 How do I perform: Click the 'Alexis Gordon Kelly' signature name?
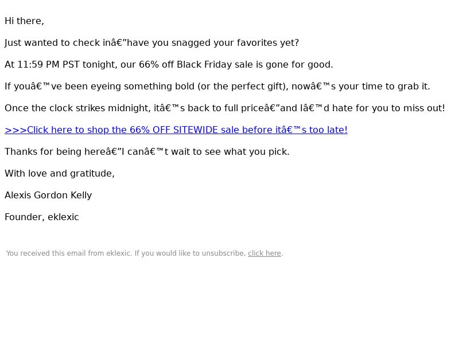[x=48, y=195]
